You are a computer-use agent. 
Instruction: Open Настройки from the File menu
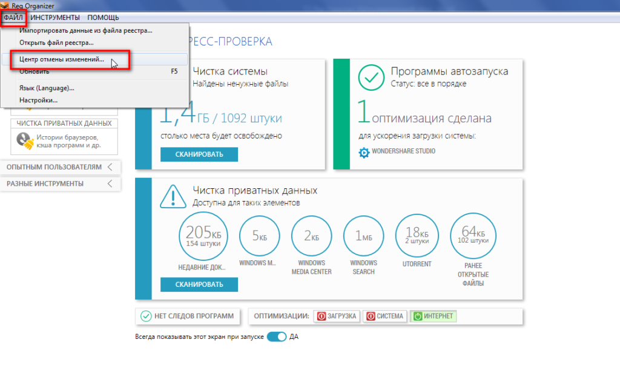[38, 100]
